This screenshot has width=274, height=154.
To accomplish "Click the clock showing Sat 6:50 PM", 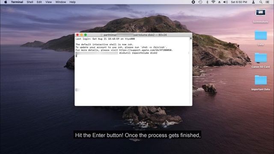I will 239,2.
